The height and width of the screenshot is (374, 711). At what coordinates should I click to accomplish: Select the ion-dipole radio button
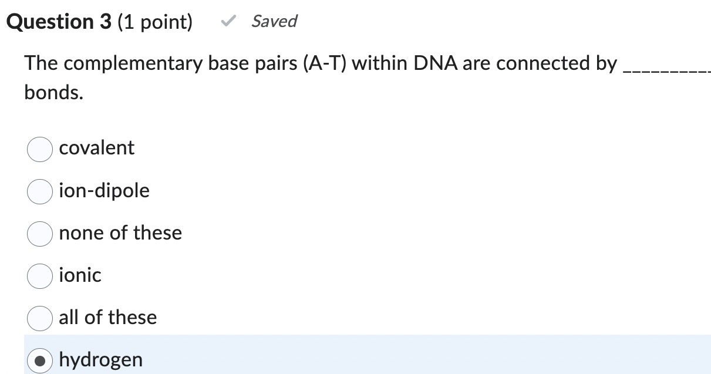[x=39, y=191]
